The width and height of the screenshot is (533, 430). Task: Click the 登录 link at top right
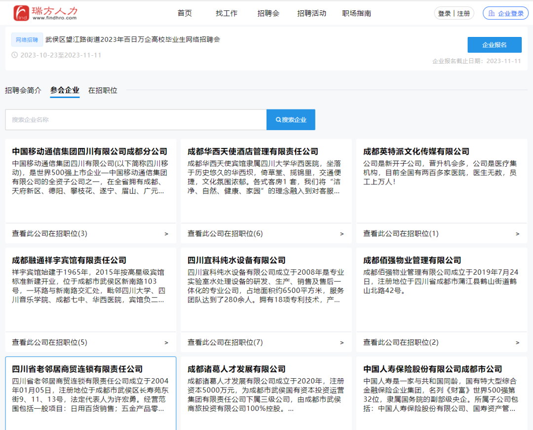(x=446, y=13)
